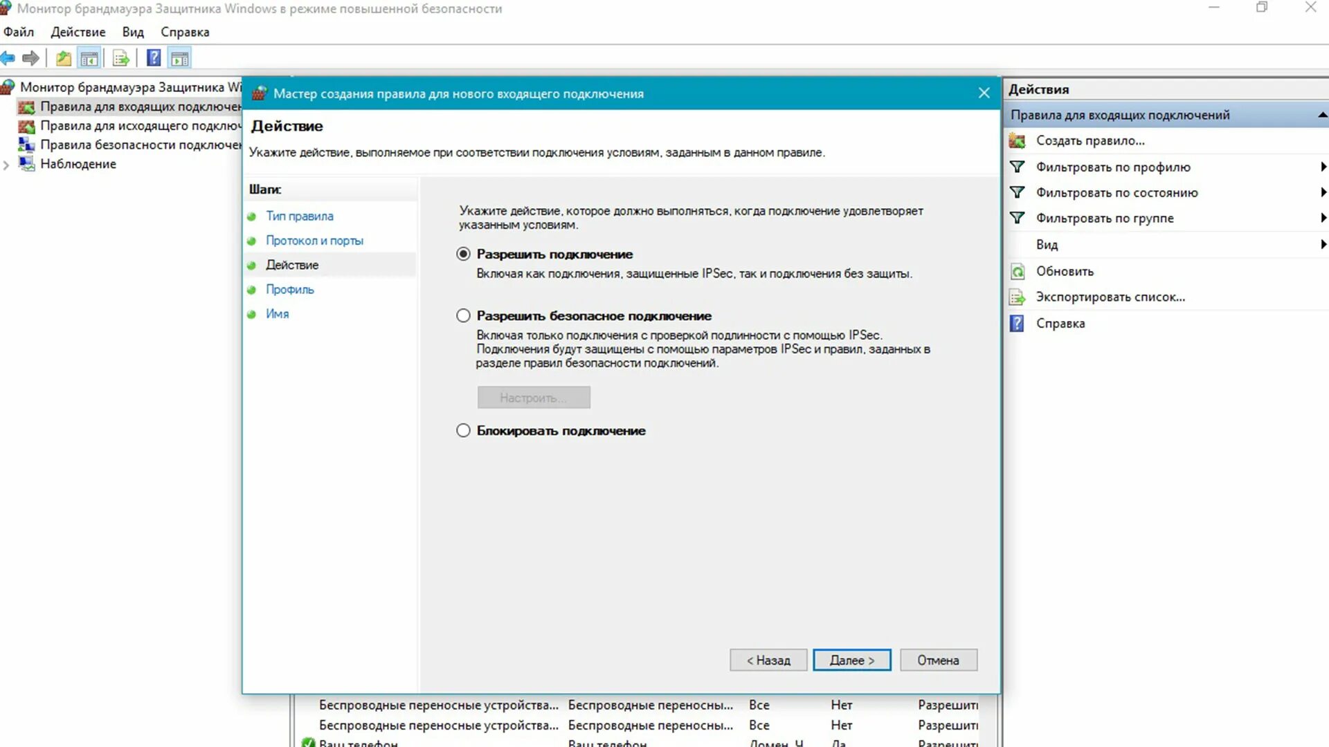Screen dimensions: 1329x747
Task: Click the Create Rule icon in Actions
Action: pyautogui.click(x=1017, y=140)
